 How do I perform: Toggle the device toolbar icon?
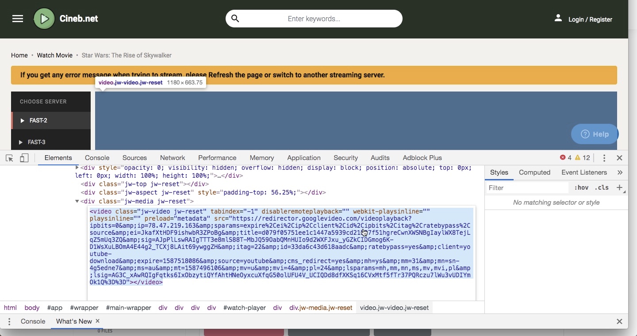point(24,158)
